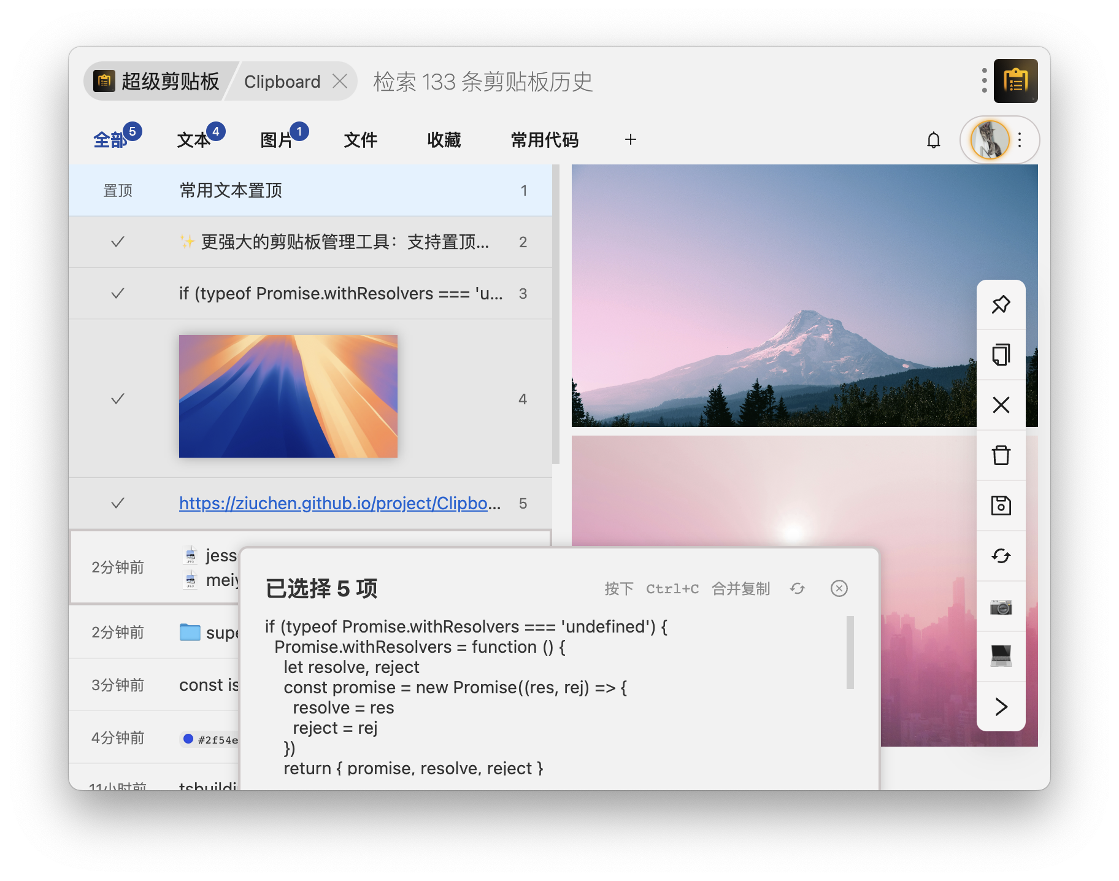1119x881 pixels.
Task: Click the 超级剪贴板 app tag
Action: [x=156, y=81]
